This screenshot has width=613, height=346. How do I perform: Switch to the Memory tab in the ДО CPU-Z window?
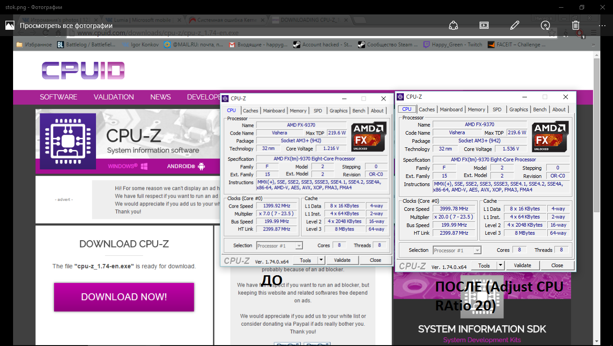point(298,111)
